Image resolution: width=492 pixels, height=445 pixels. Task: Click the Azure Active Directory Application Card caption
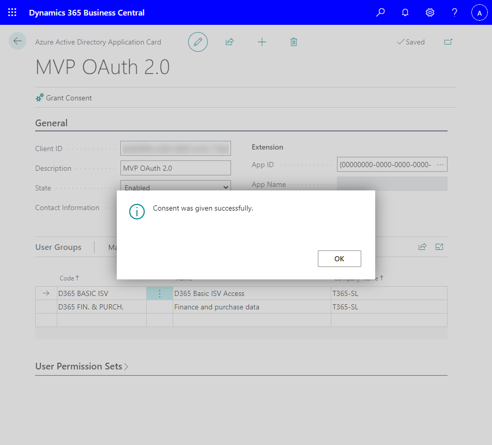pos(98,42)
